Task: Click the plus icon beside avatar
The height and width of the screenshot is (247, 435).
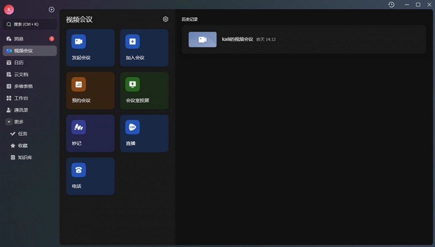Action: 51,10
